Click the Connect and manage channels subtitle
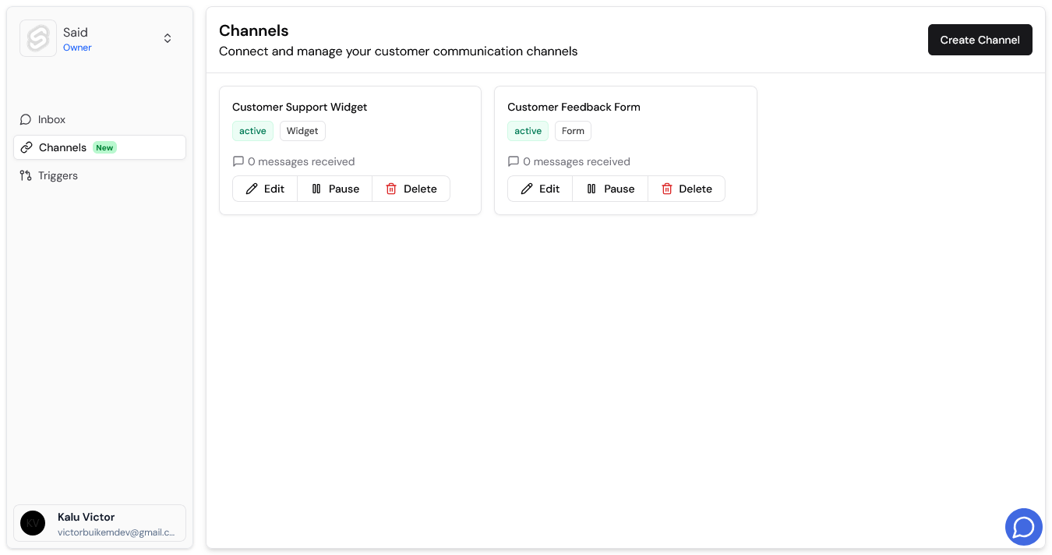Screen dimensions: 1052x555 click(x=398, y=51)
